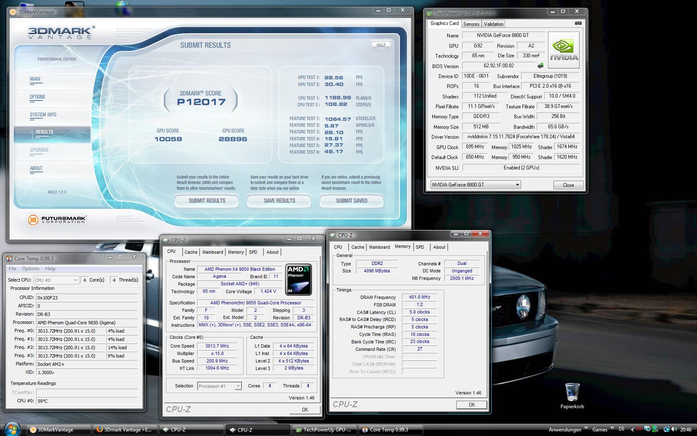
Task: Click GPU Clock 695 MHz field
Action: click(475, 147)
